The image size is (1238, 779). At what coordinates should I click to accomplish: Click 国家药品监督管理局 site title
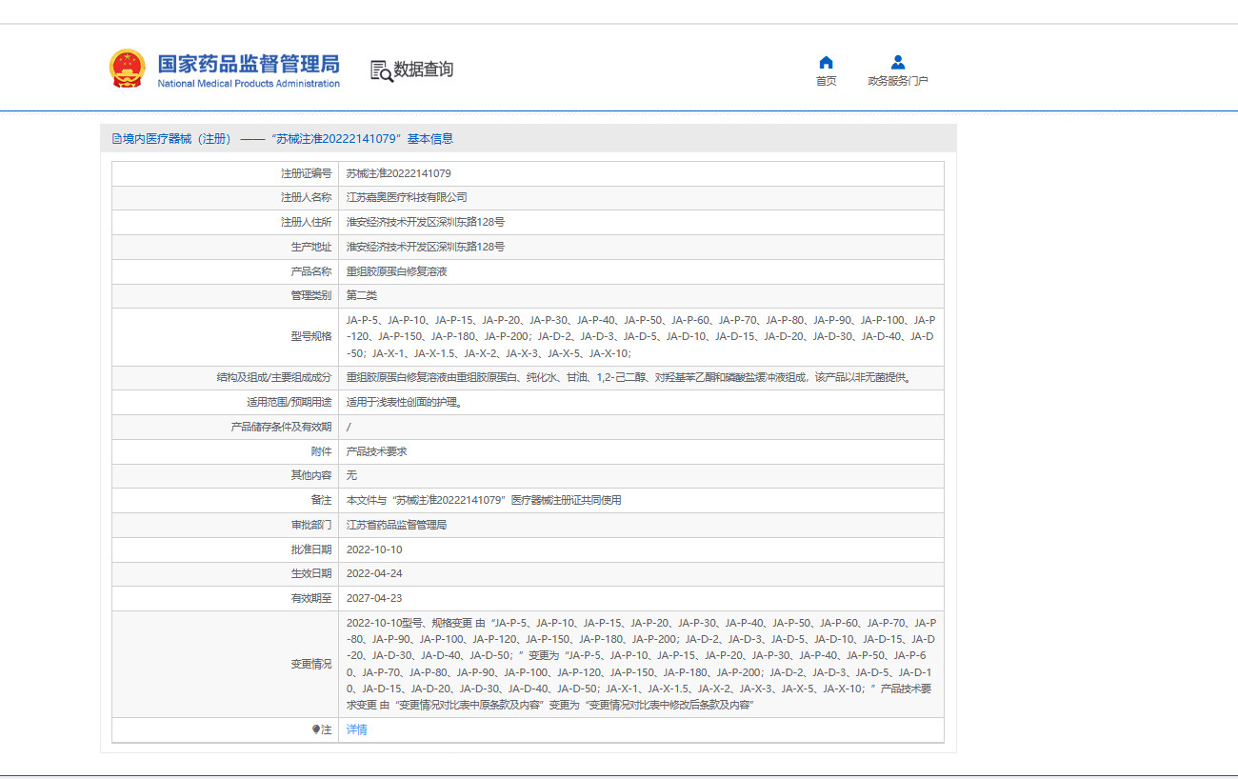point(248,64)
